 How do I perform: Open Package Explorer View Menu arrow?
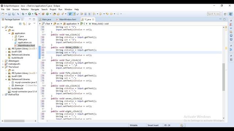point(34,24)
